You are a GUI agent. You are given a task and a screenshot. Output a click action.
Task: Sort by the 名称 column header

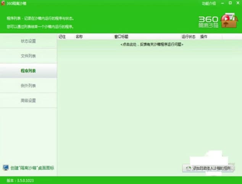tap(79, 37)
